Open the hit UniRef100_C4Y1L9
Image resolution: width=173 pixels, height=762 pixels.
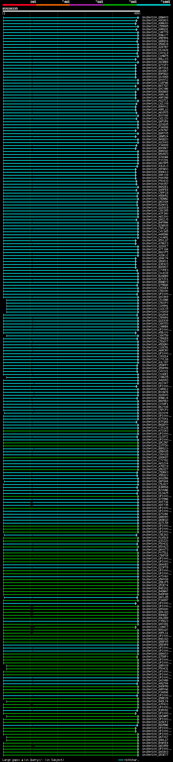pos(155,53)
